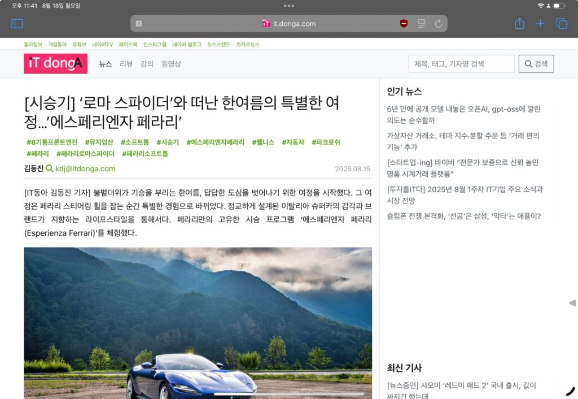Open the 게임동아 top link
This screenshot has height=399, width=578.
(x=58, y=44)
